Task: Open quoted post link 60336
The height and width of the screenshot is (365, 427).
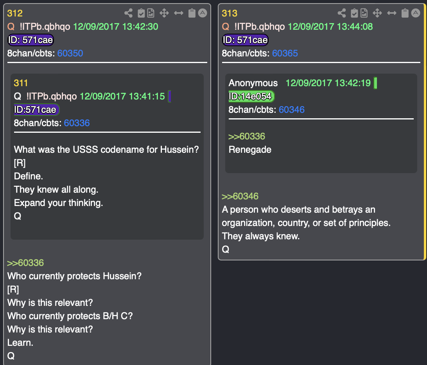Action: (x=77, y=123)
